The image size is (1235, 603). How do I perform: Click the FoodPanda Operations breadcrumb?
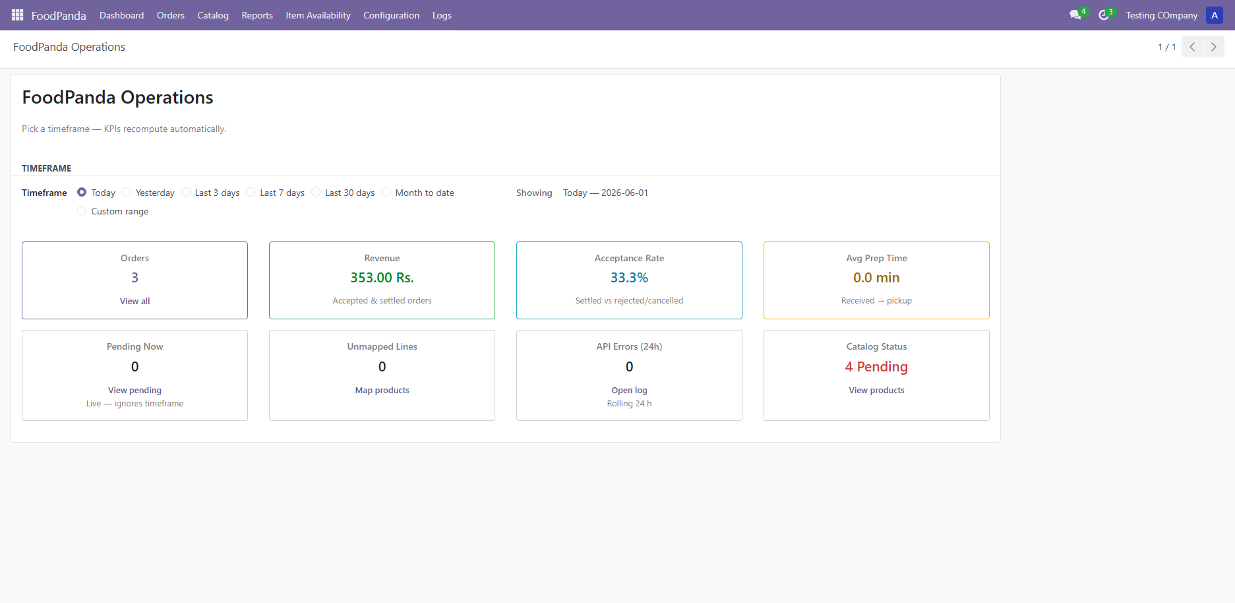click(x=69, y=47)
